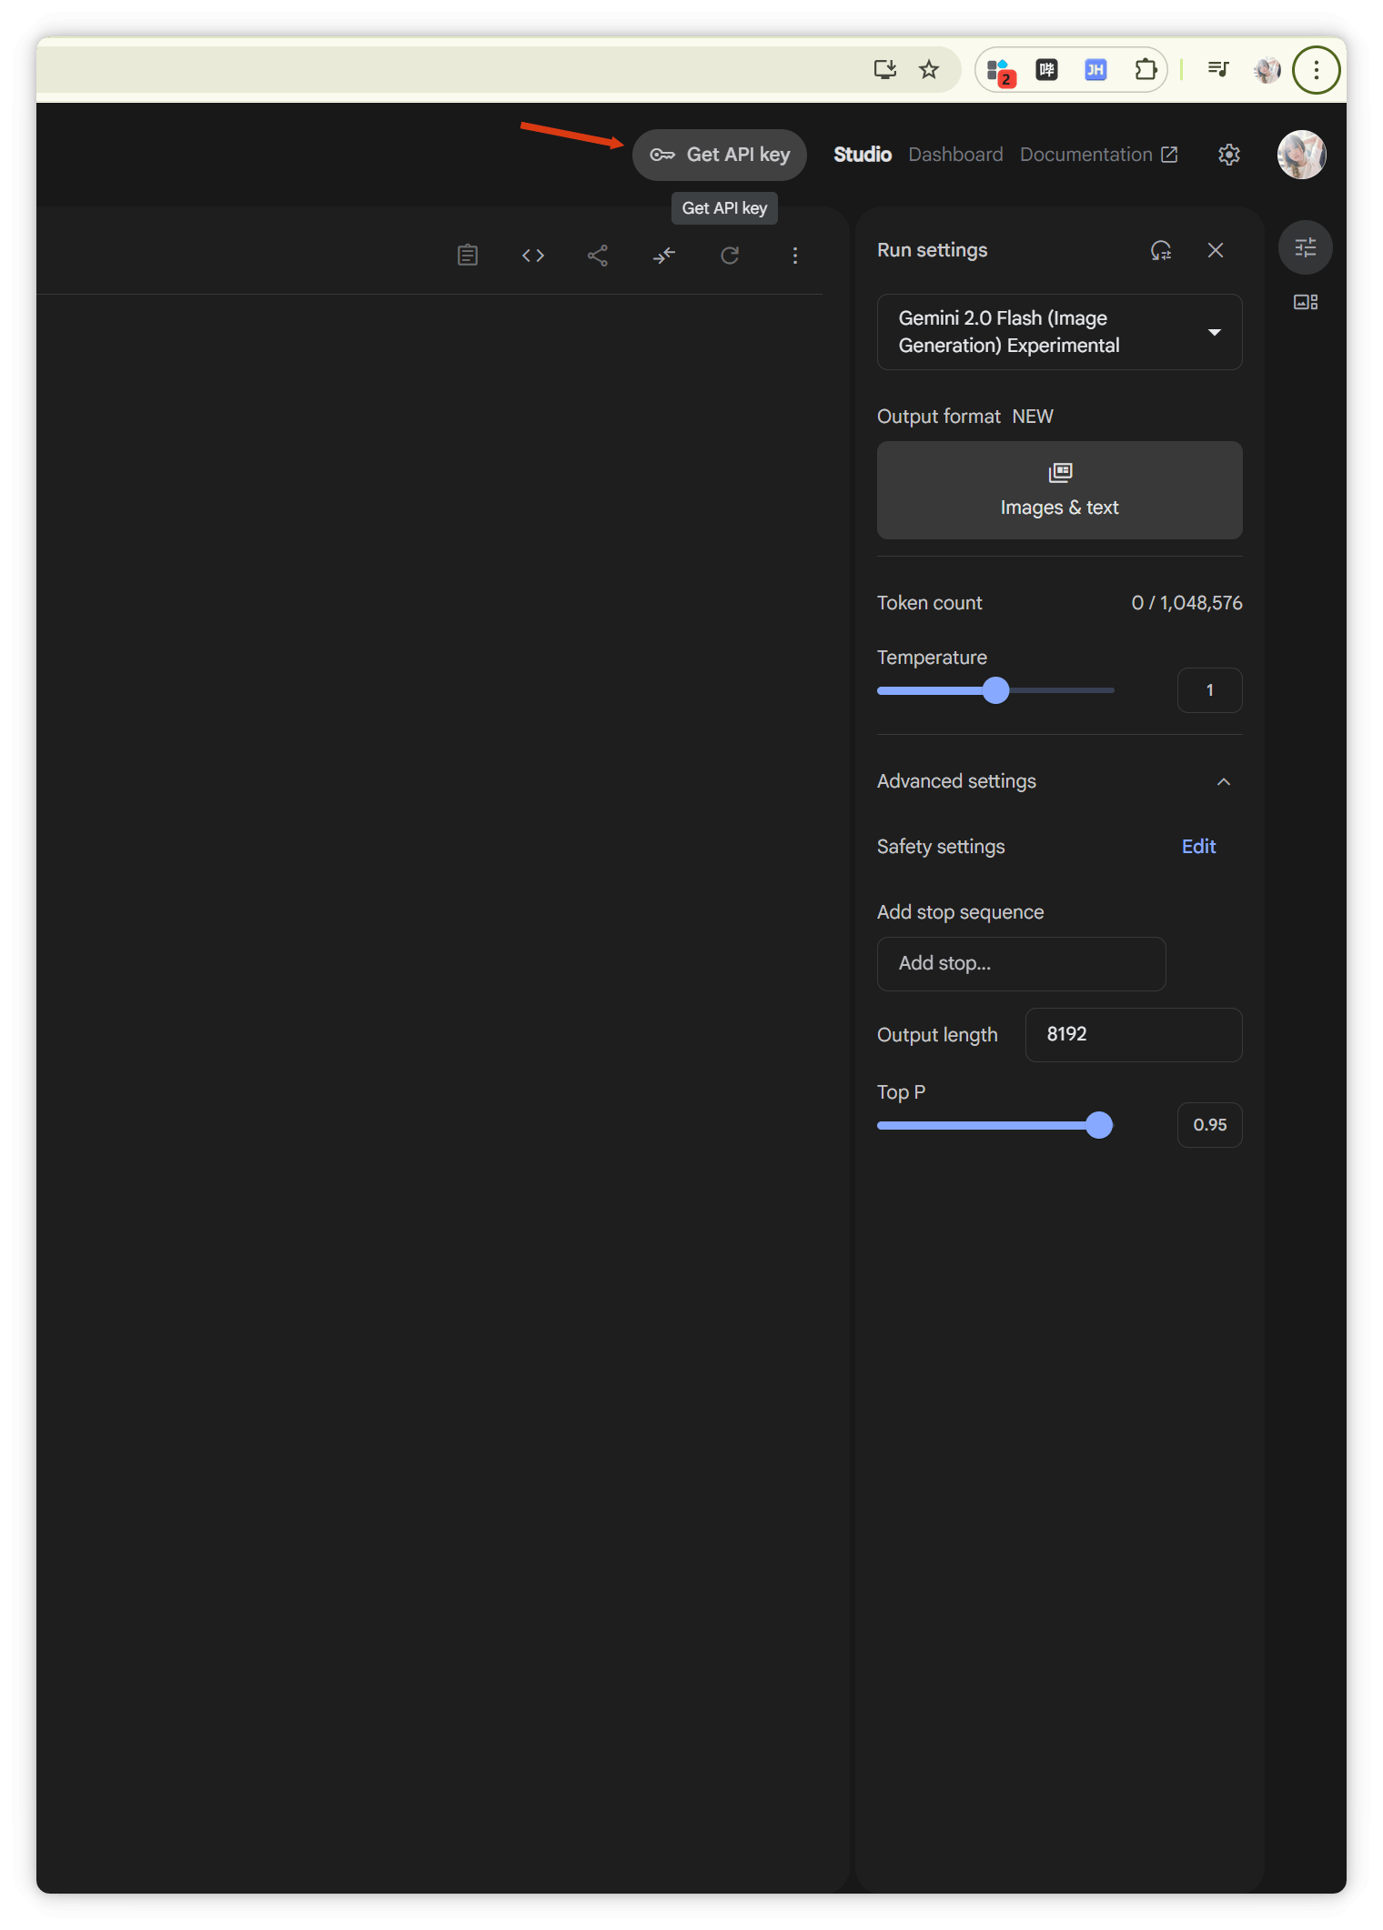Focus the Add stop sequence field
The image size is (1383, 1930).
pyautogui.click(x=1021, y=964)
